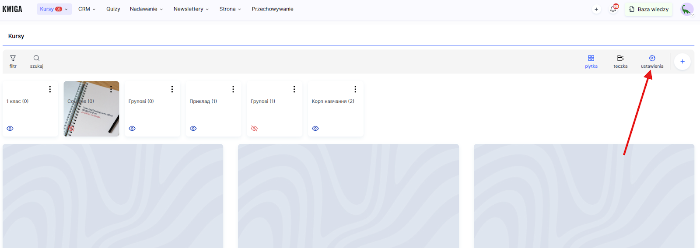Open ustawienia gear settings
The height and width of the screenshot is (248, 700).
coord(652,58)
